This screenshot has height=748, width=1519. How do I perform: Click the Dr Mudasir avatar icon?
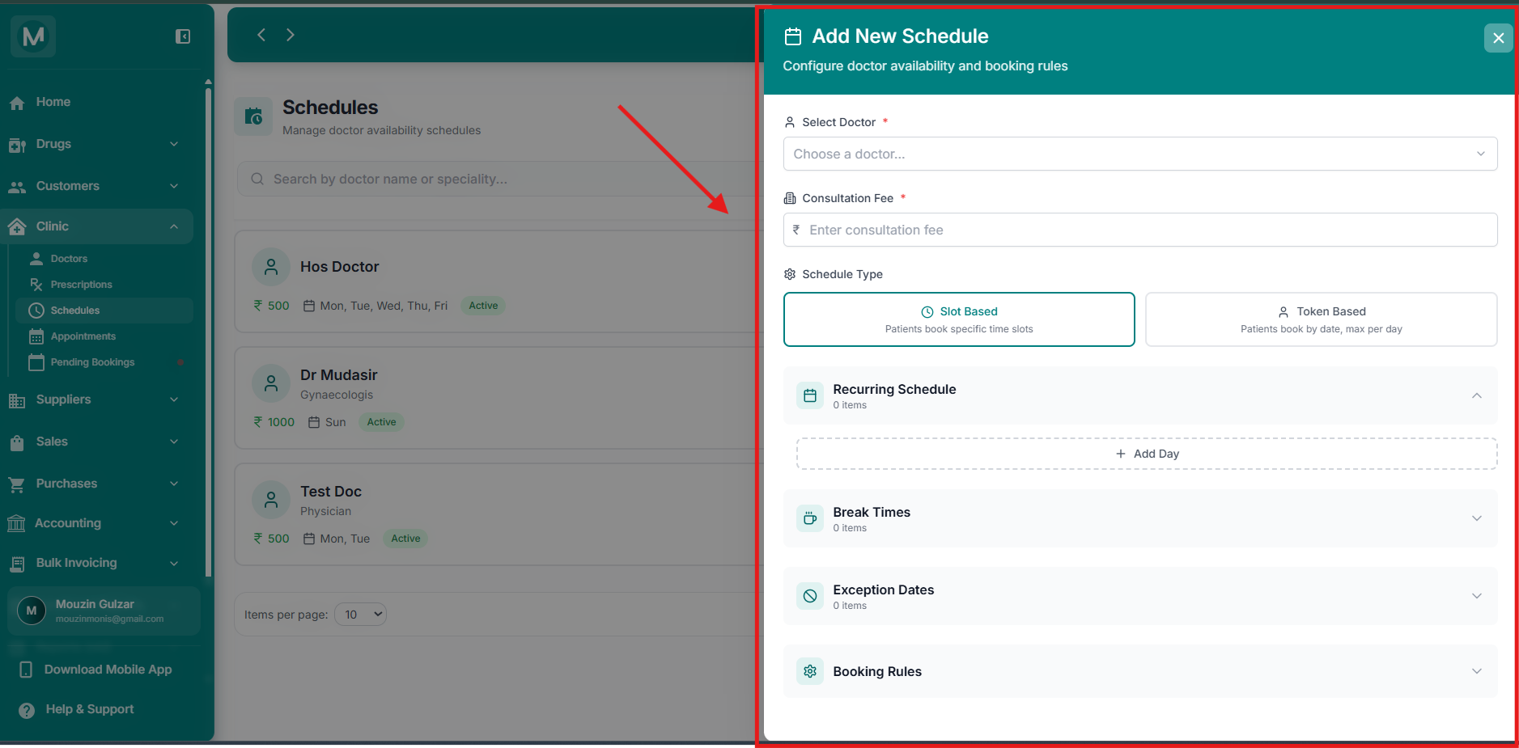tap(271, 383)
